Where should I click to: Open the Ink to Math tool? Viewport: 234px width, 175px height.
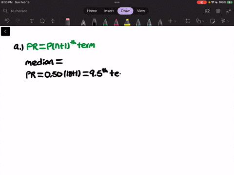tap(188, 21)
